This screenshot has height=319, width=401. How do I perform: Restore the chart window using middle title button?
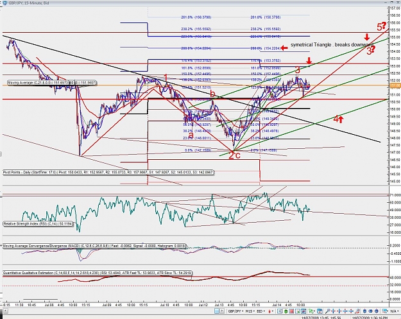[x=392, y=3]
